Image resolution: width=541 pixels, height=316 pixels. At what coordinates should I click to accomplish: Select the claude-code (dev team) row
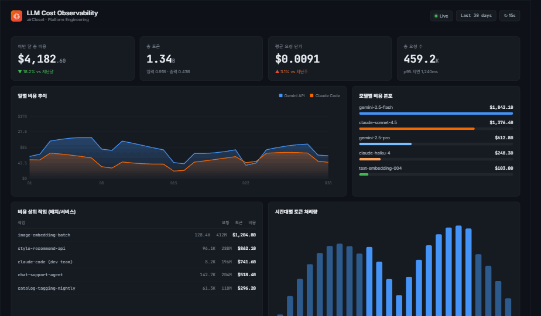(136, 262)
